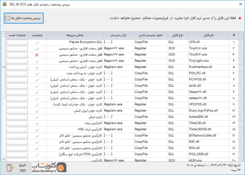Click the green check status for DllF.dll

tap(37, 142)
